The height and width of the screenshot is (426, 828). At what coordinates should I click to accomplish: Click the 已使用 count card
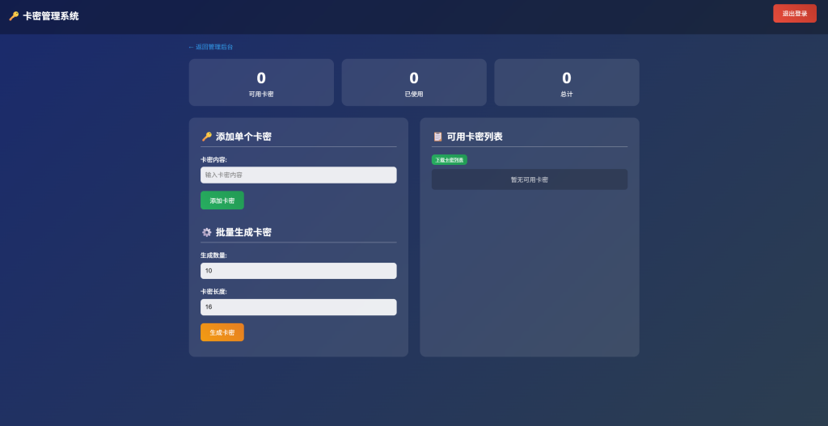413,82
